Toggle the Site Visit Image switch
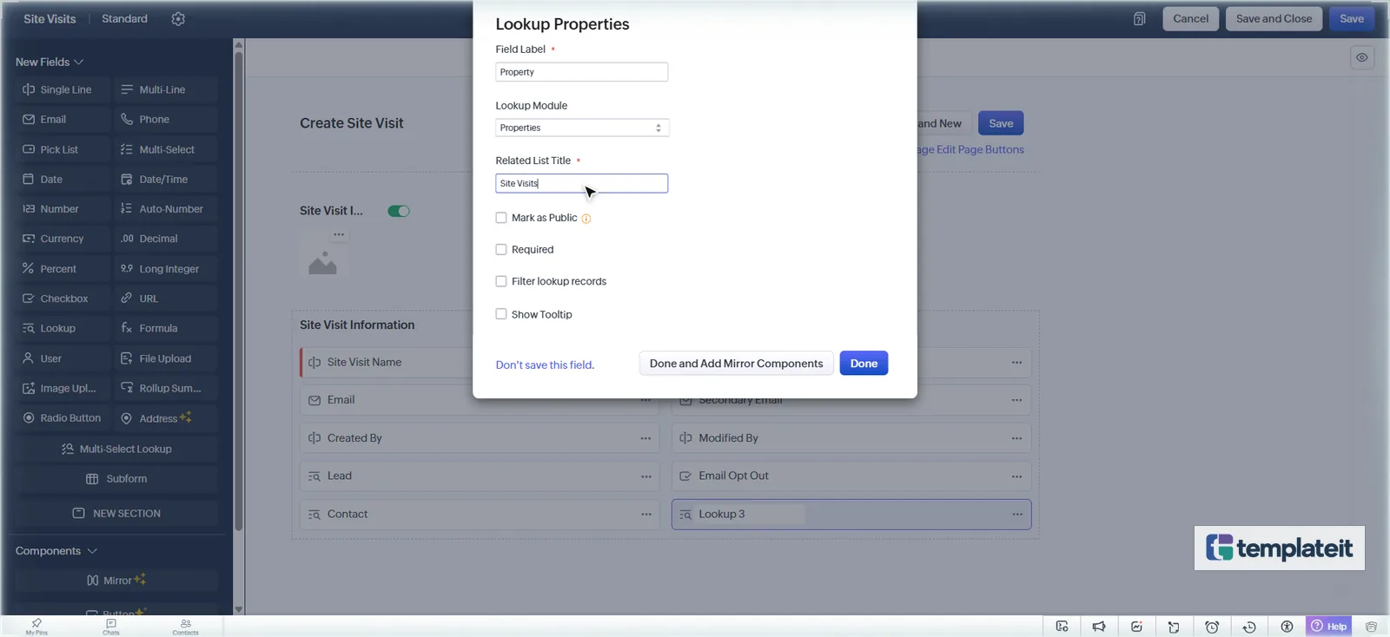This screenshot has width=1390, height=637. [x=399, y=211]
